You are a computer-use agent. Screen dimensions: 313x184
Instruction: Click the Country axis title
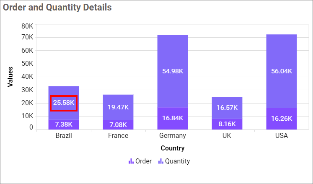173,148
